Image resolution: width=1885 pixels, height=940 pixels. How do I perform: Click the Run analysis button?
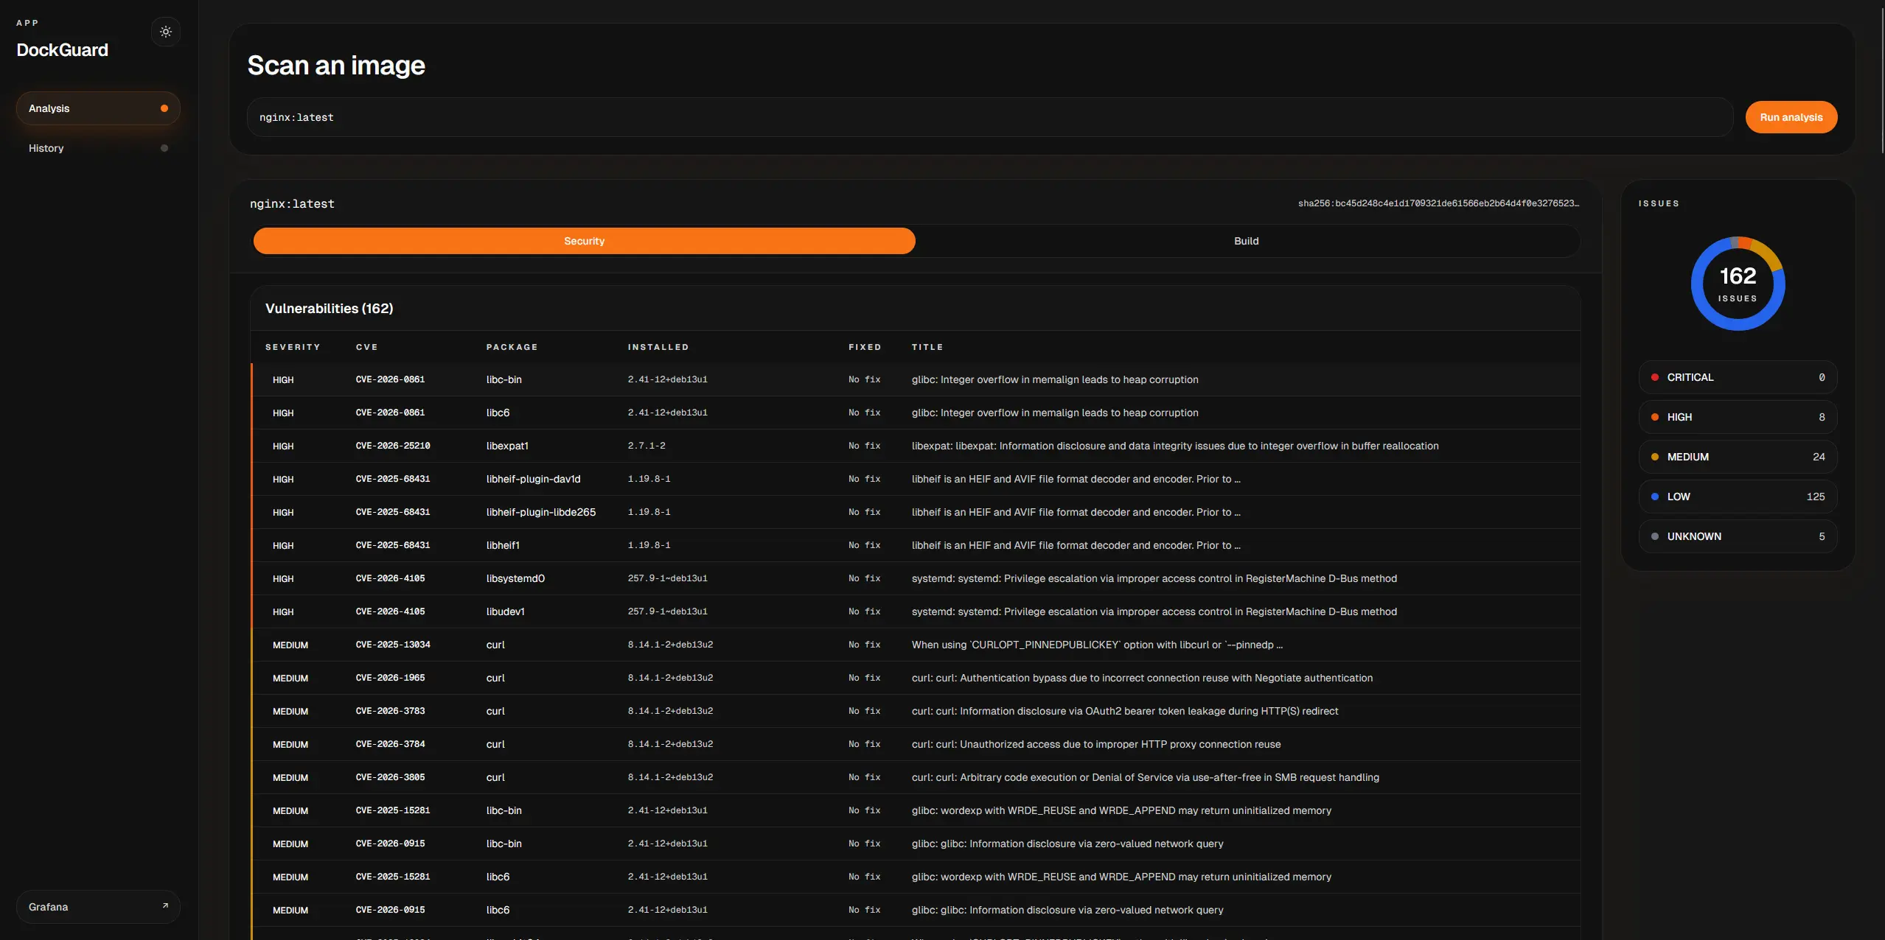pos(1791,117)
